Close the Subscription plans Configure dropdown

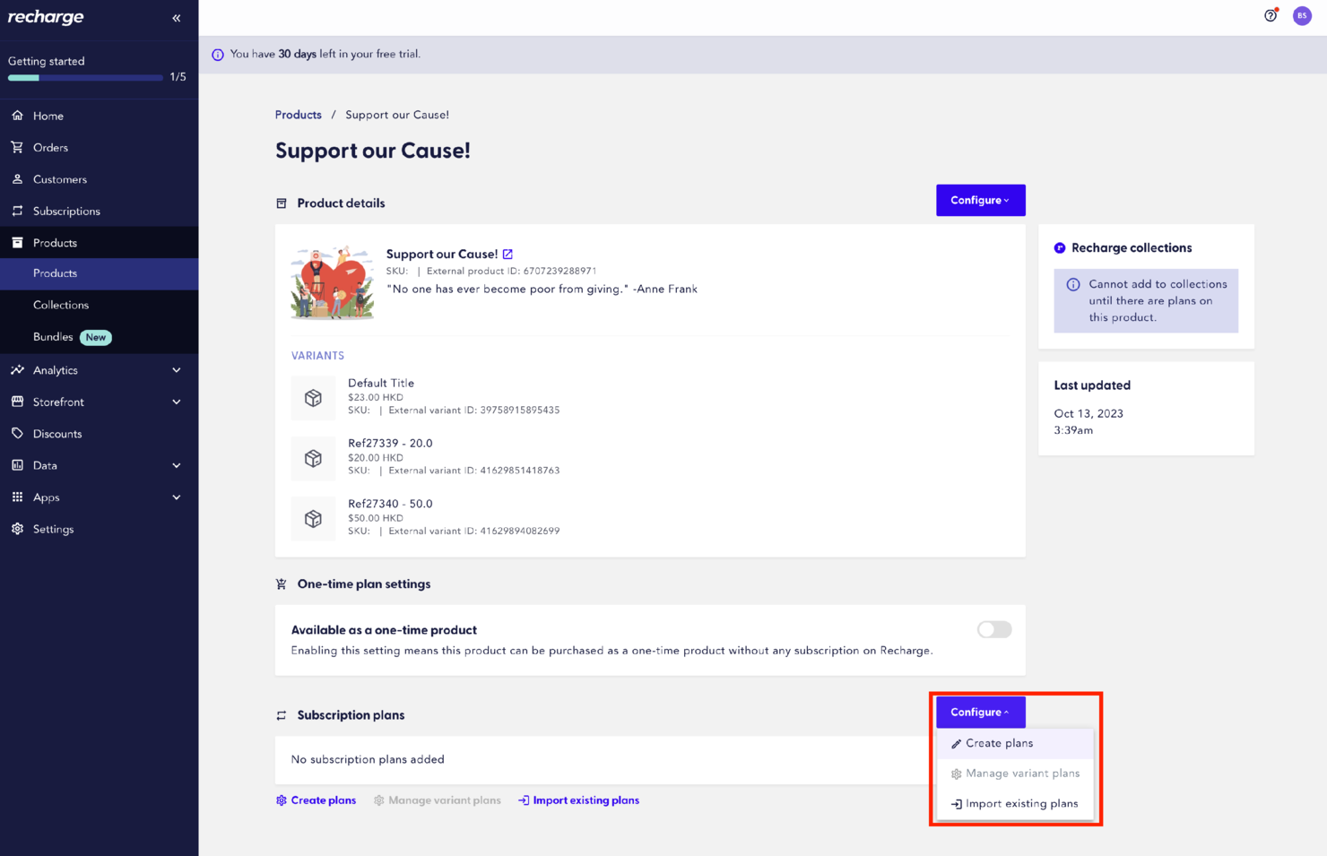pos(981,712)
